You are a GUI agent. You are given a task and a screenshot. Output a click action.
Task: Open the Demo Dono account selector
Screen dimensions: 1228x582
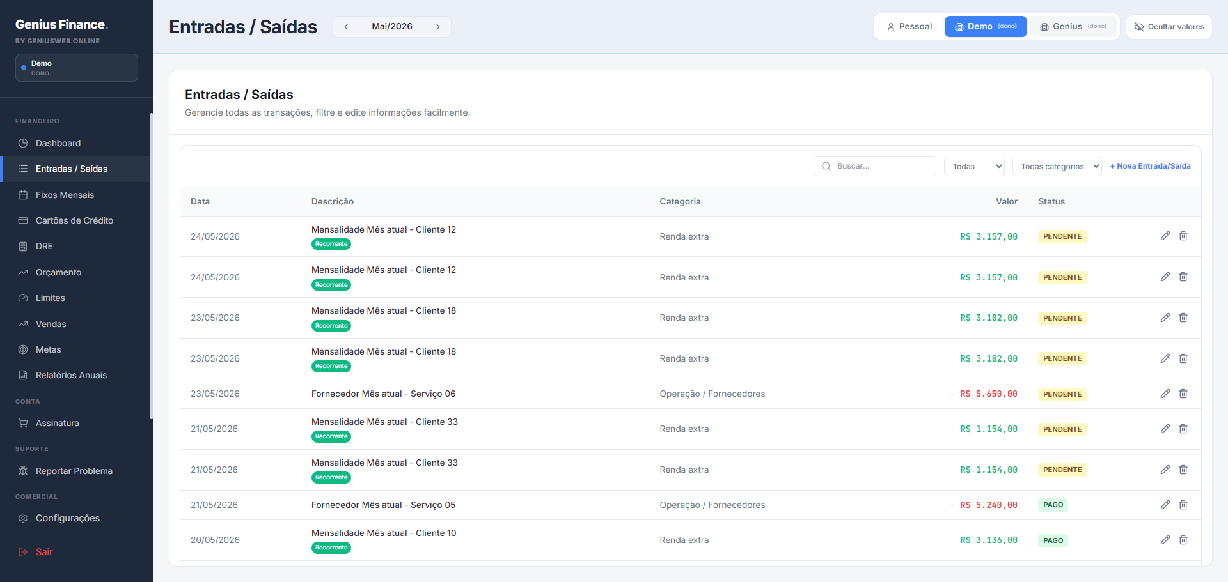pos(77,68)
